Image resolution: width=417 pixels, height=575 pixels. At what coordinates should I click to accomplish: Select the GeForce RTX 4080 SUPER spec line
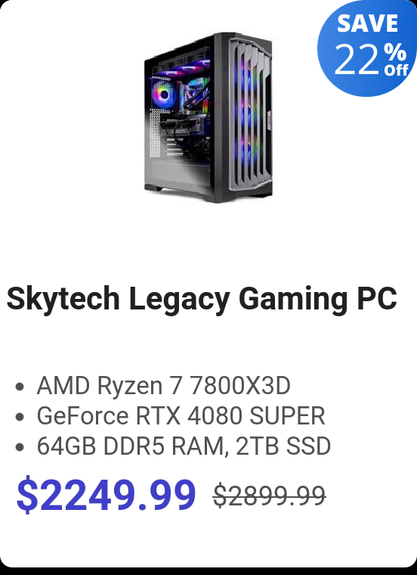[181, 416]
